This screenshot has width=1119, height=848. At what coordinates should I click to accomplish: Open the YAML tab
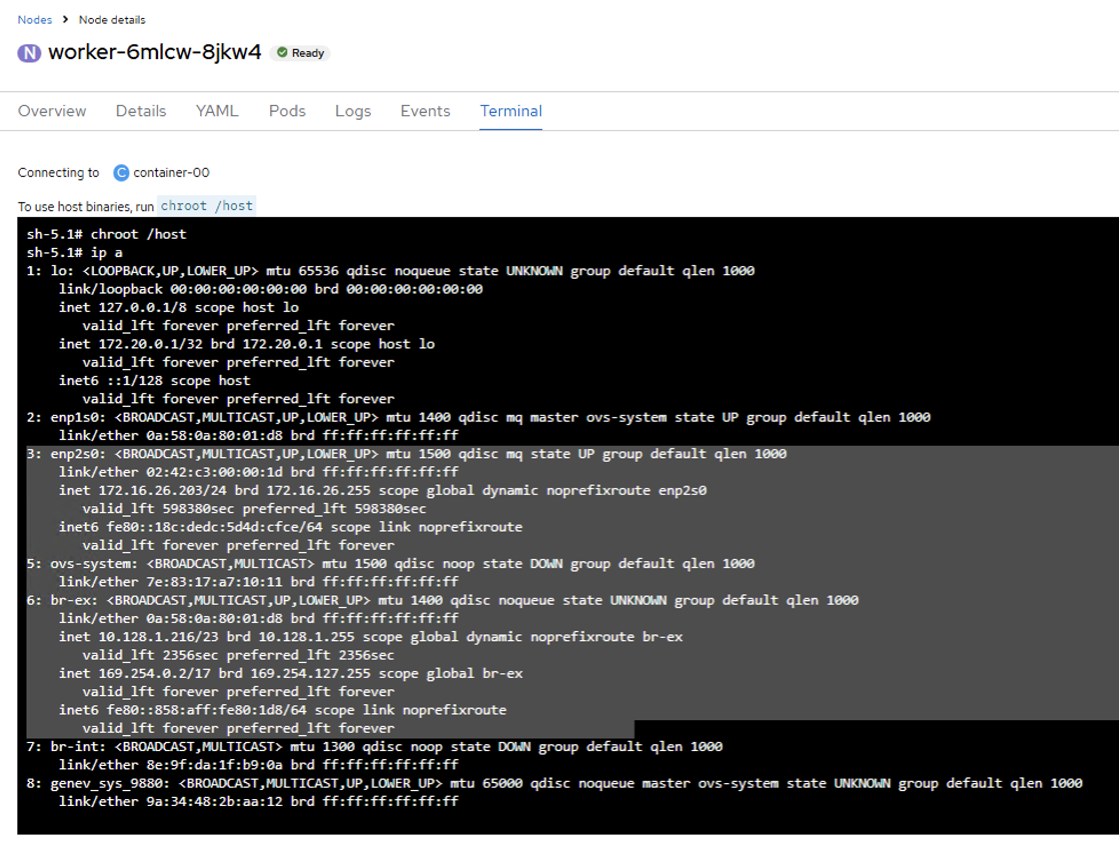point(217,111)
